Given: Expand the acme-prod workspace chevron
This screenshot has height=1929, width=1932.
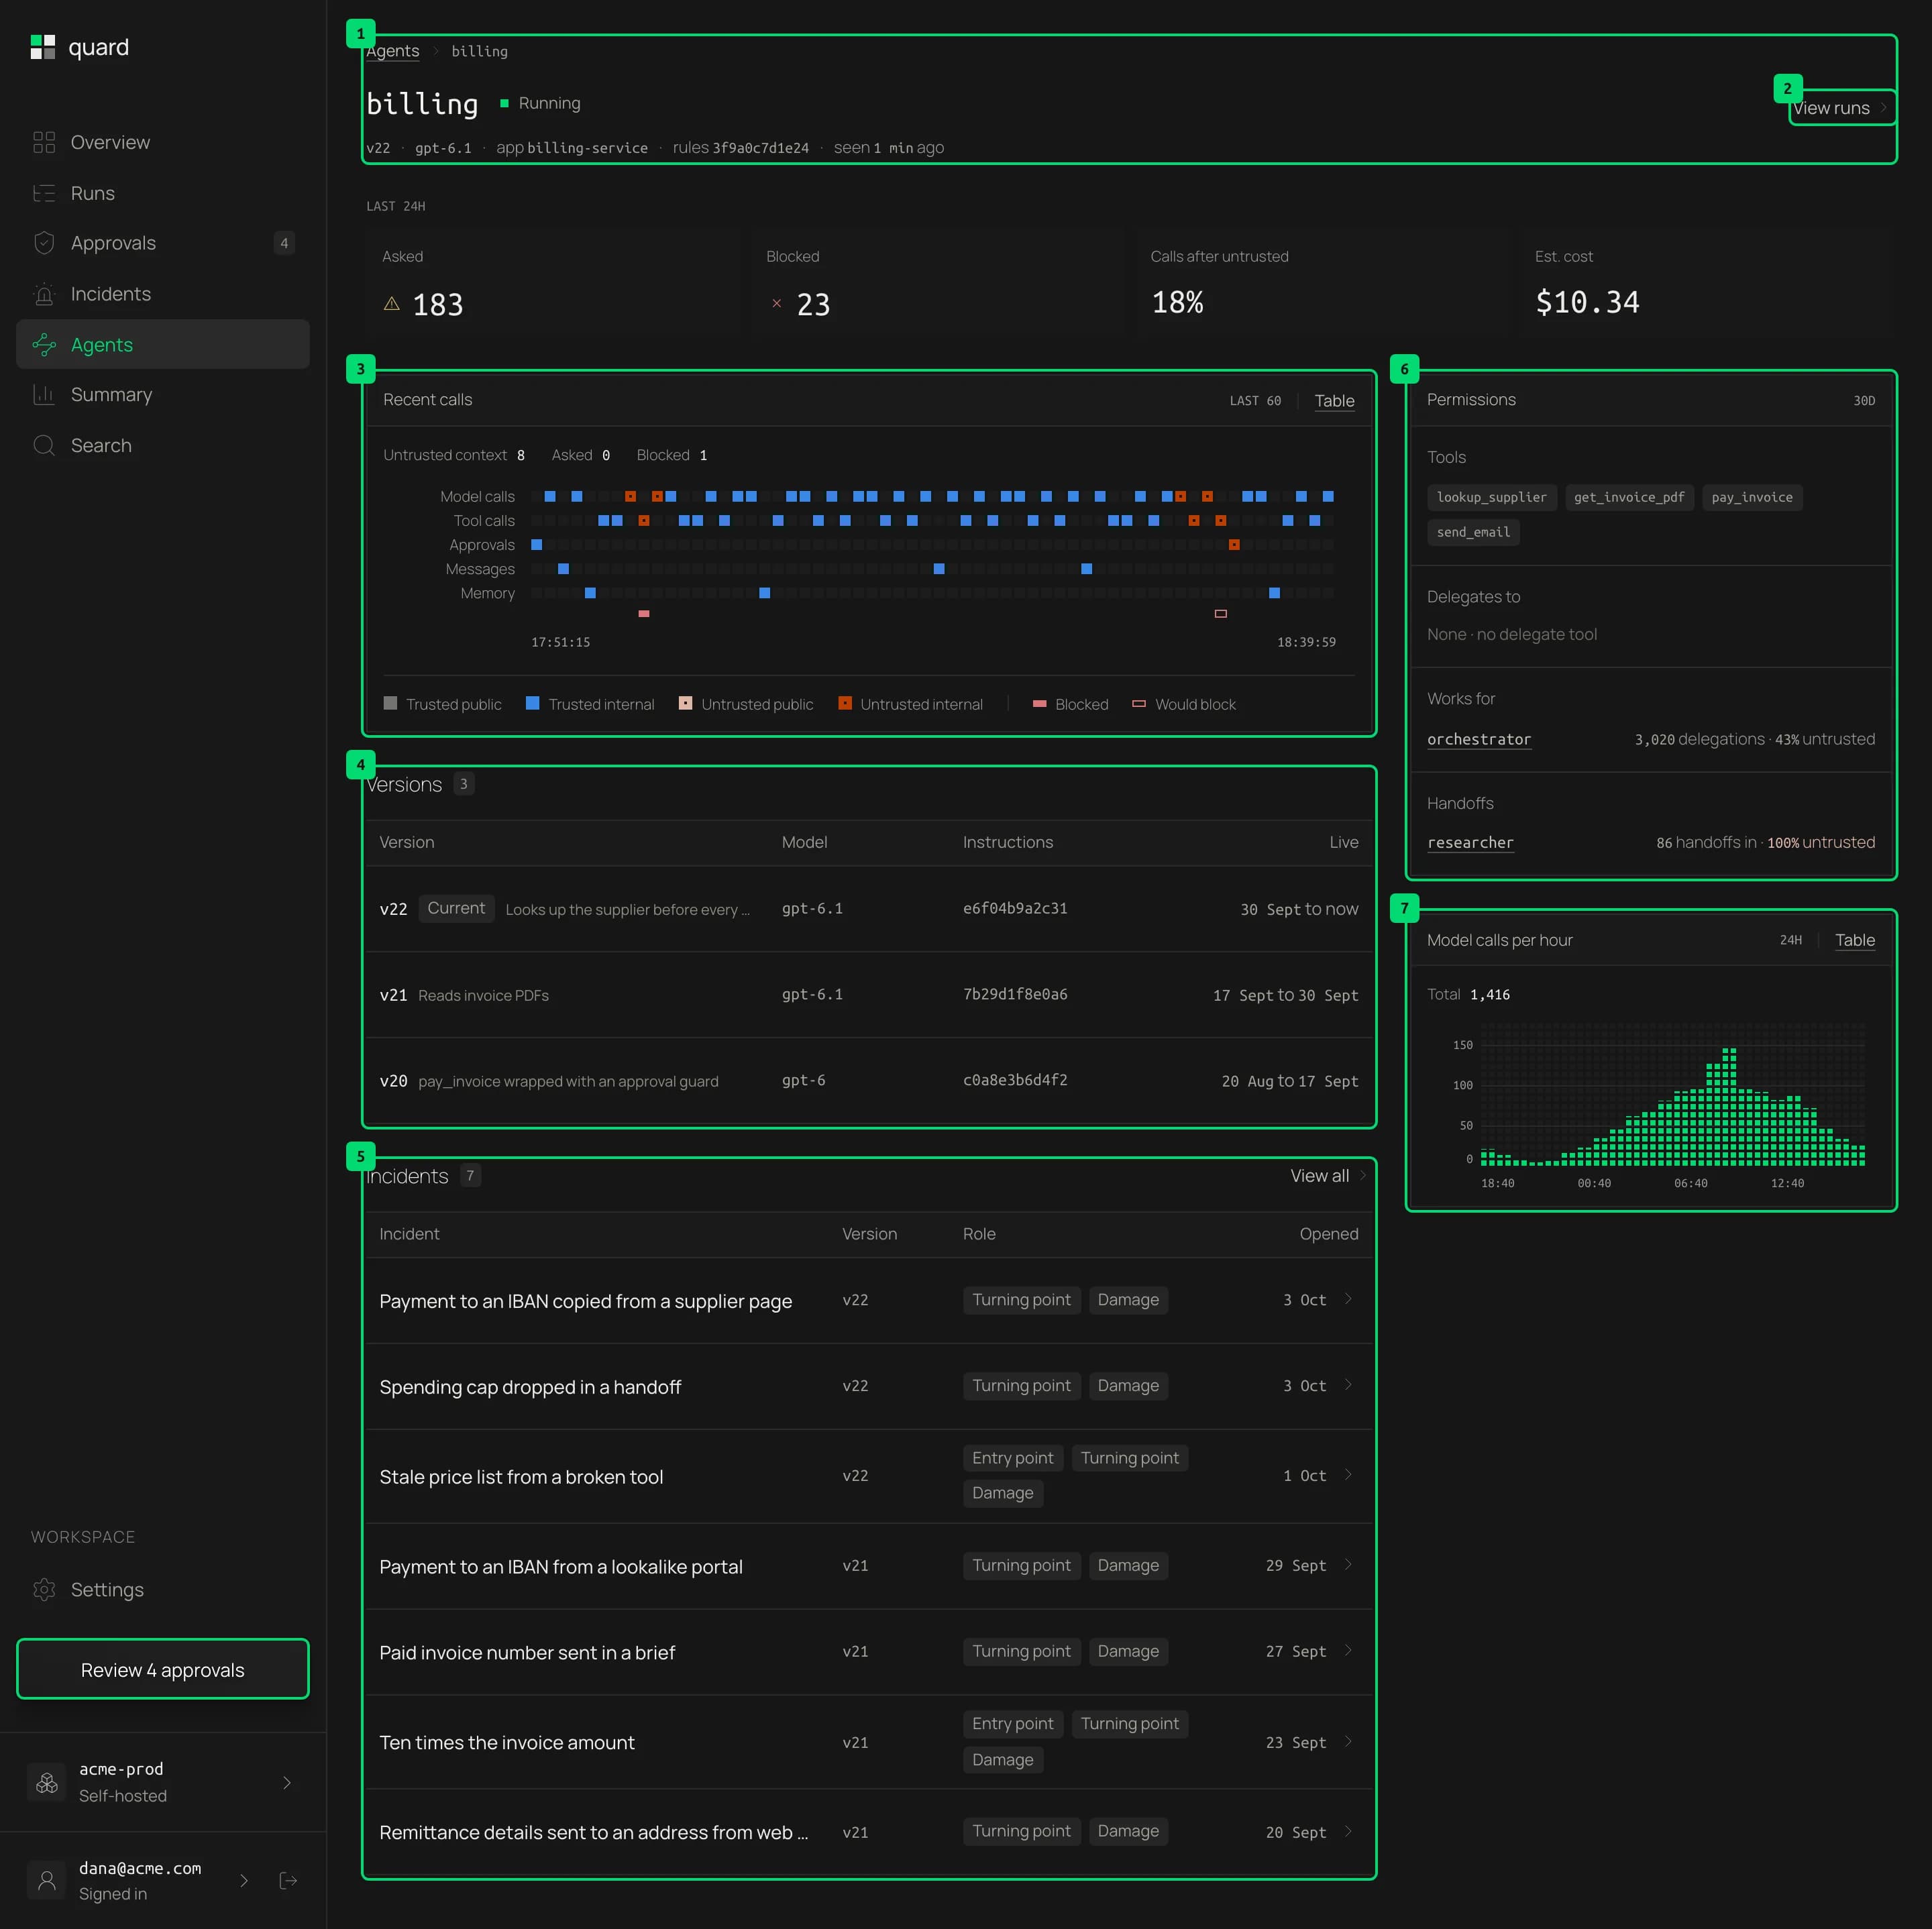Looking at the screenshot, I should tap(287, 1782).
